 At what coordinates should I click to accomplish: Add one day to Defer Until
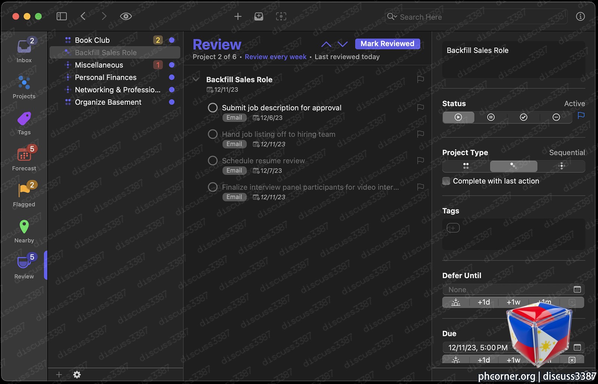(x=484, y=302)
